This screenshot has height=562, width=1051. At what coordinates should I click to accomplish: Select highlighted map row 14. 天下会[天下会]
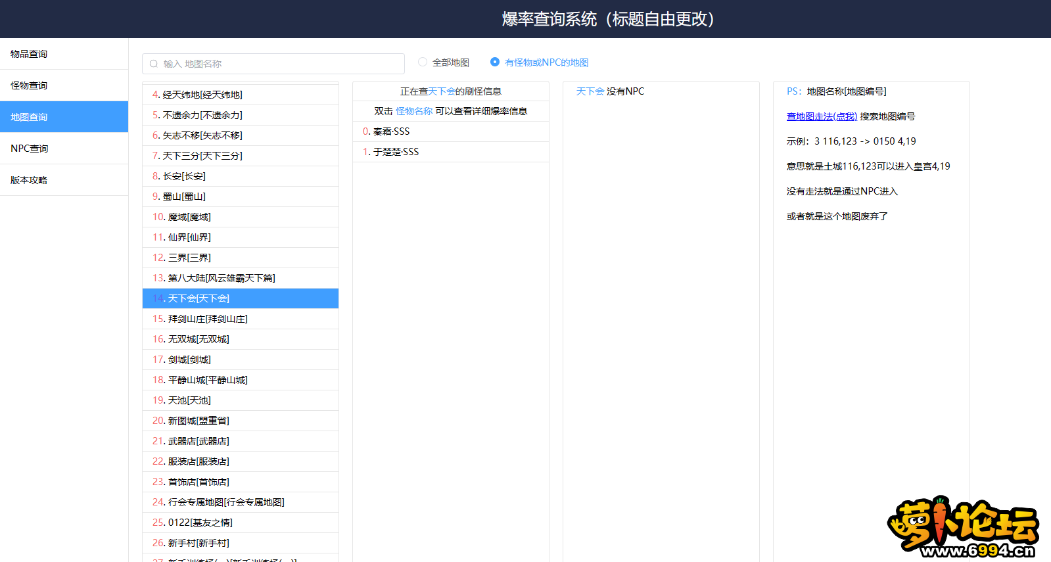[x=241, y=298]
